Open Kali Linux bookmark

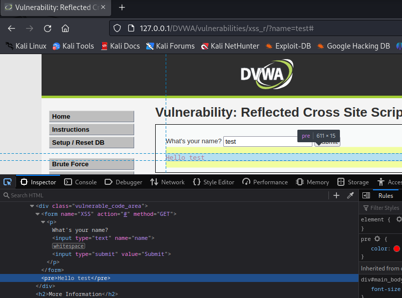(x=26, y=46)
